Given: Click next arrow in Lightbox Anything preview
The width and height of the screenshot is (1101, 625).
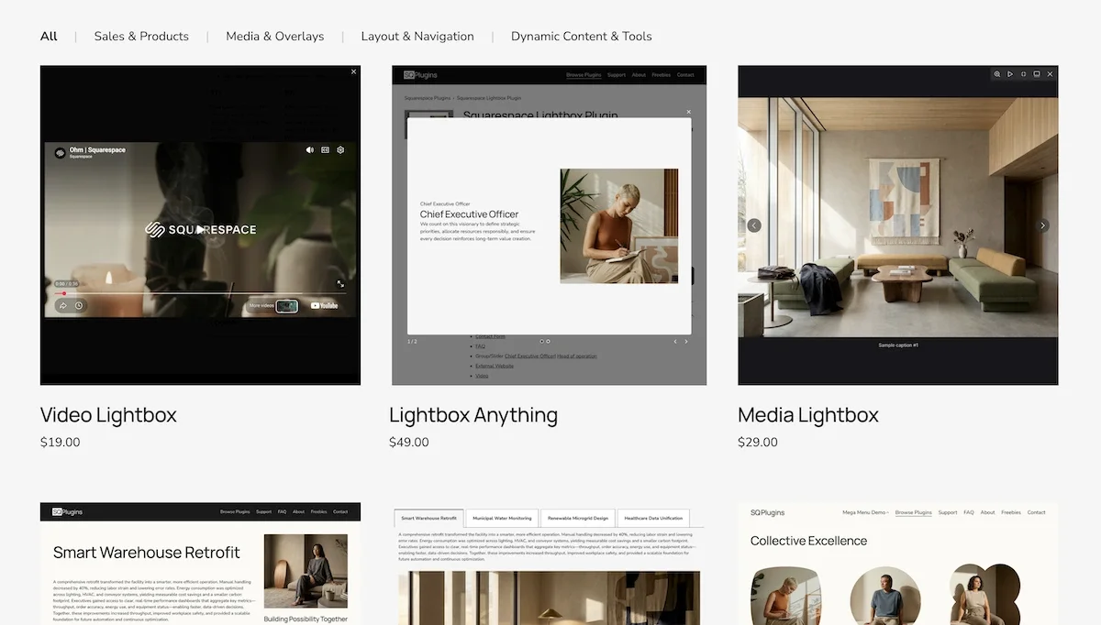Looking at the screenshot, I should click(x=686, y=342).
